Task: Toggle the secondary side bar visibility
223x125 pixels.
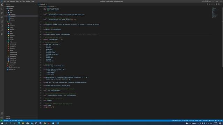Action: pos(207,1)
